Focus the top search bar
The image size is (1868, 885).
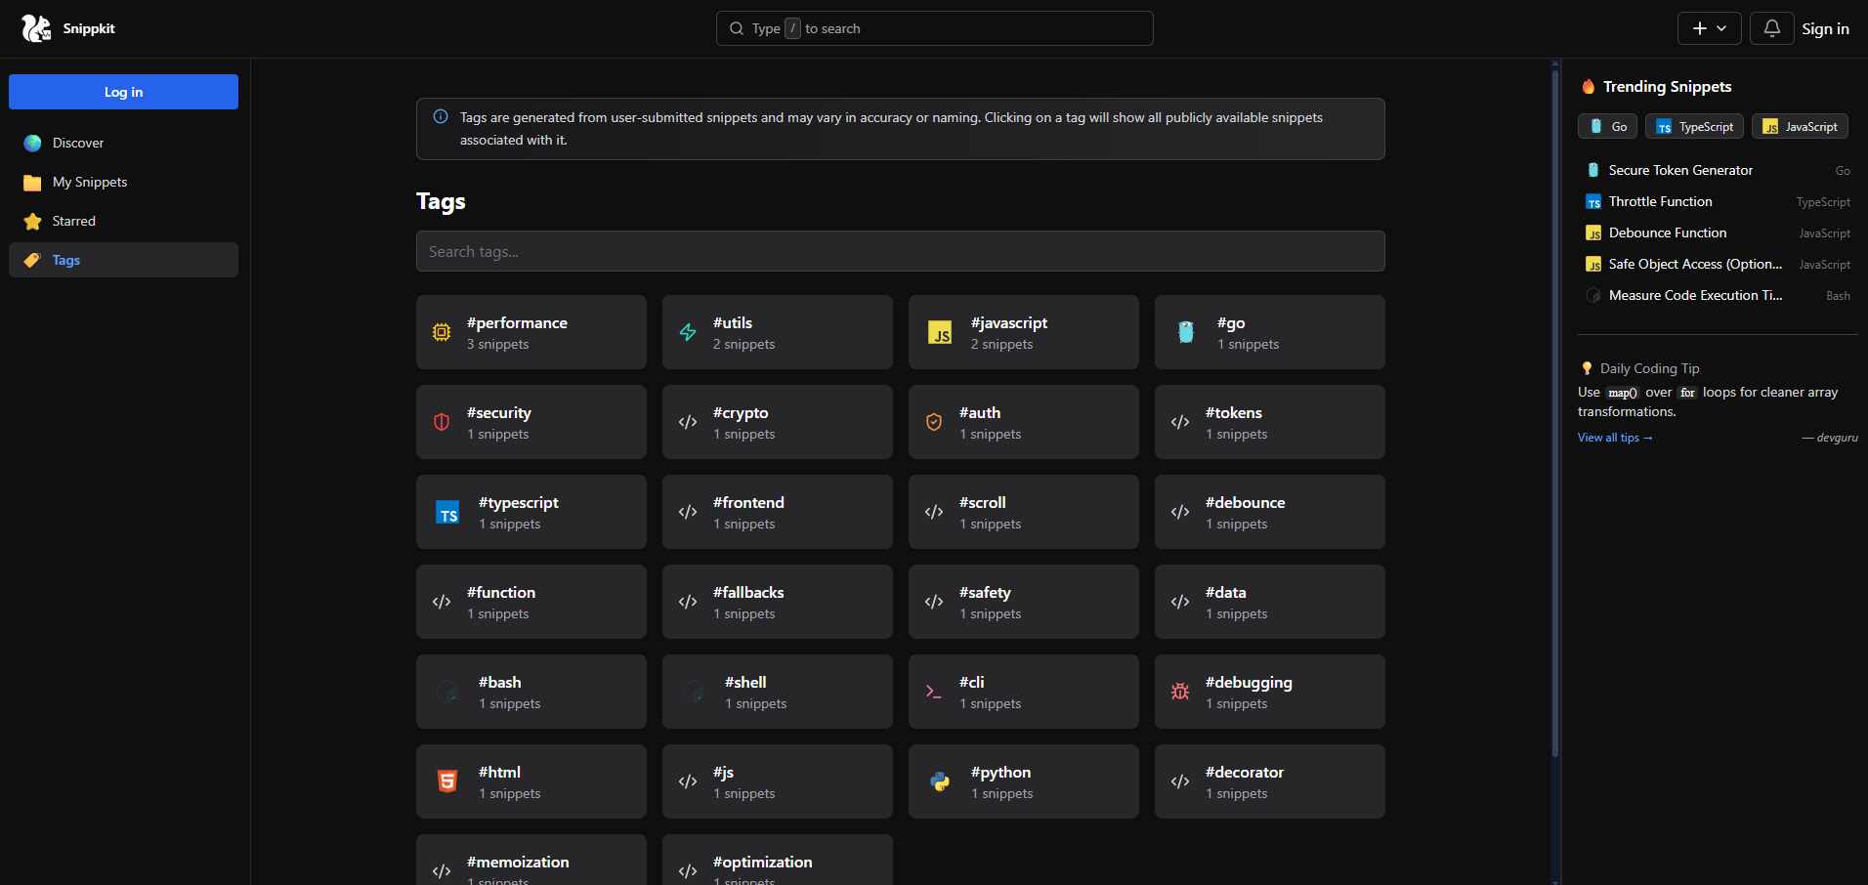coord(934,28)
